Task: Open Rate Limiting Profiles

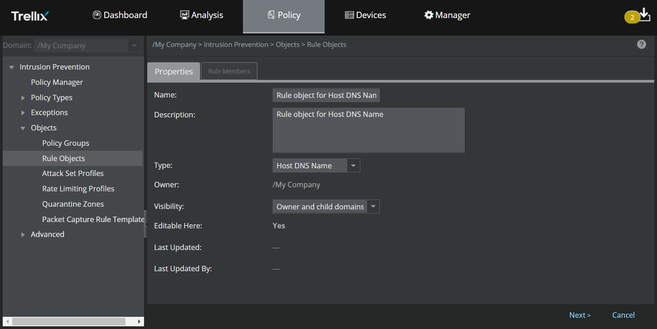Action: (x=78, y=189)
